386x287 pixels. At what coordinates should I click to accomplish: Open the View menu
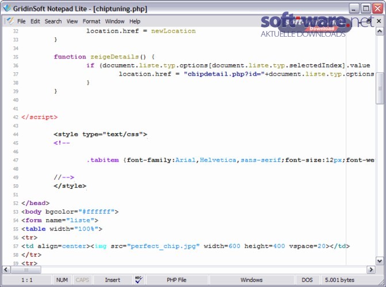click(x=72, y=21)
